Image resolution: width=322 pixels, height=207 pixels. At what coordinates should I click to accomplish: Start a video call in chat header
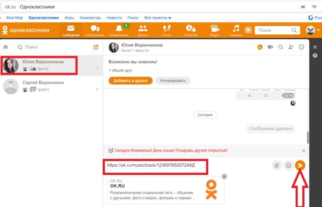(270, 47)
